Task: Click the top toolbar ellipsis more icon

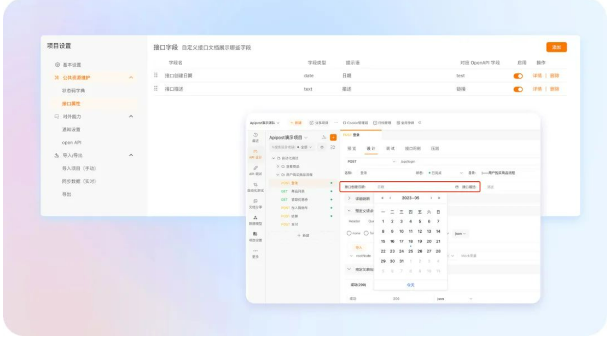Action: 336,123
